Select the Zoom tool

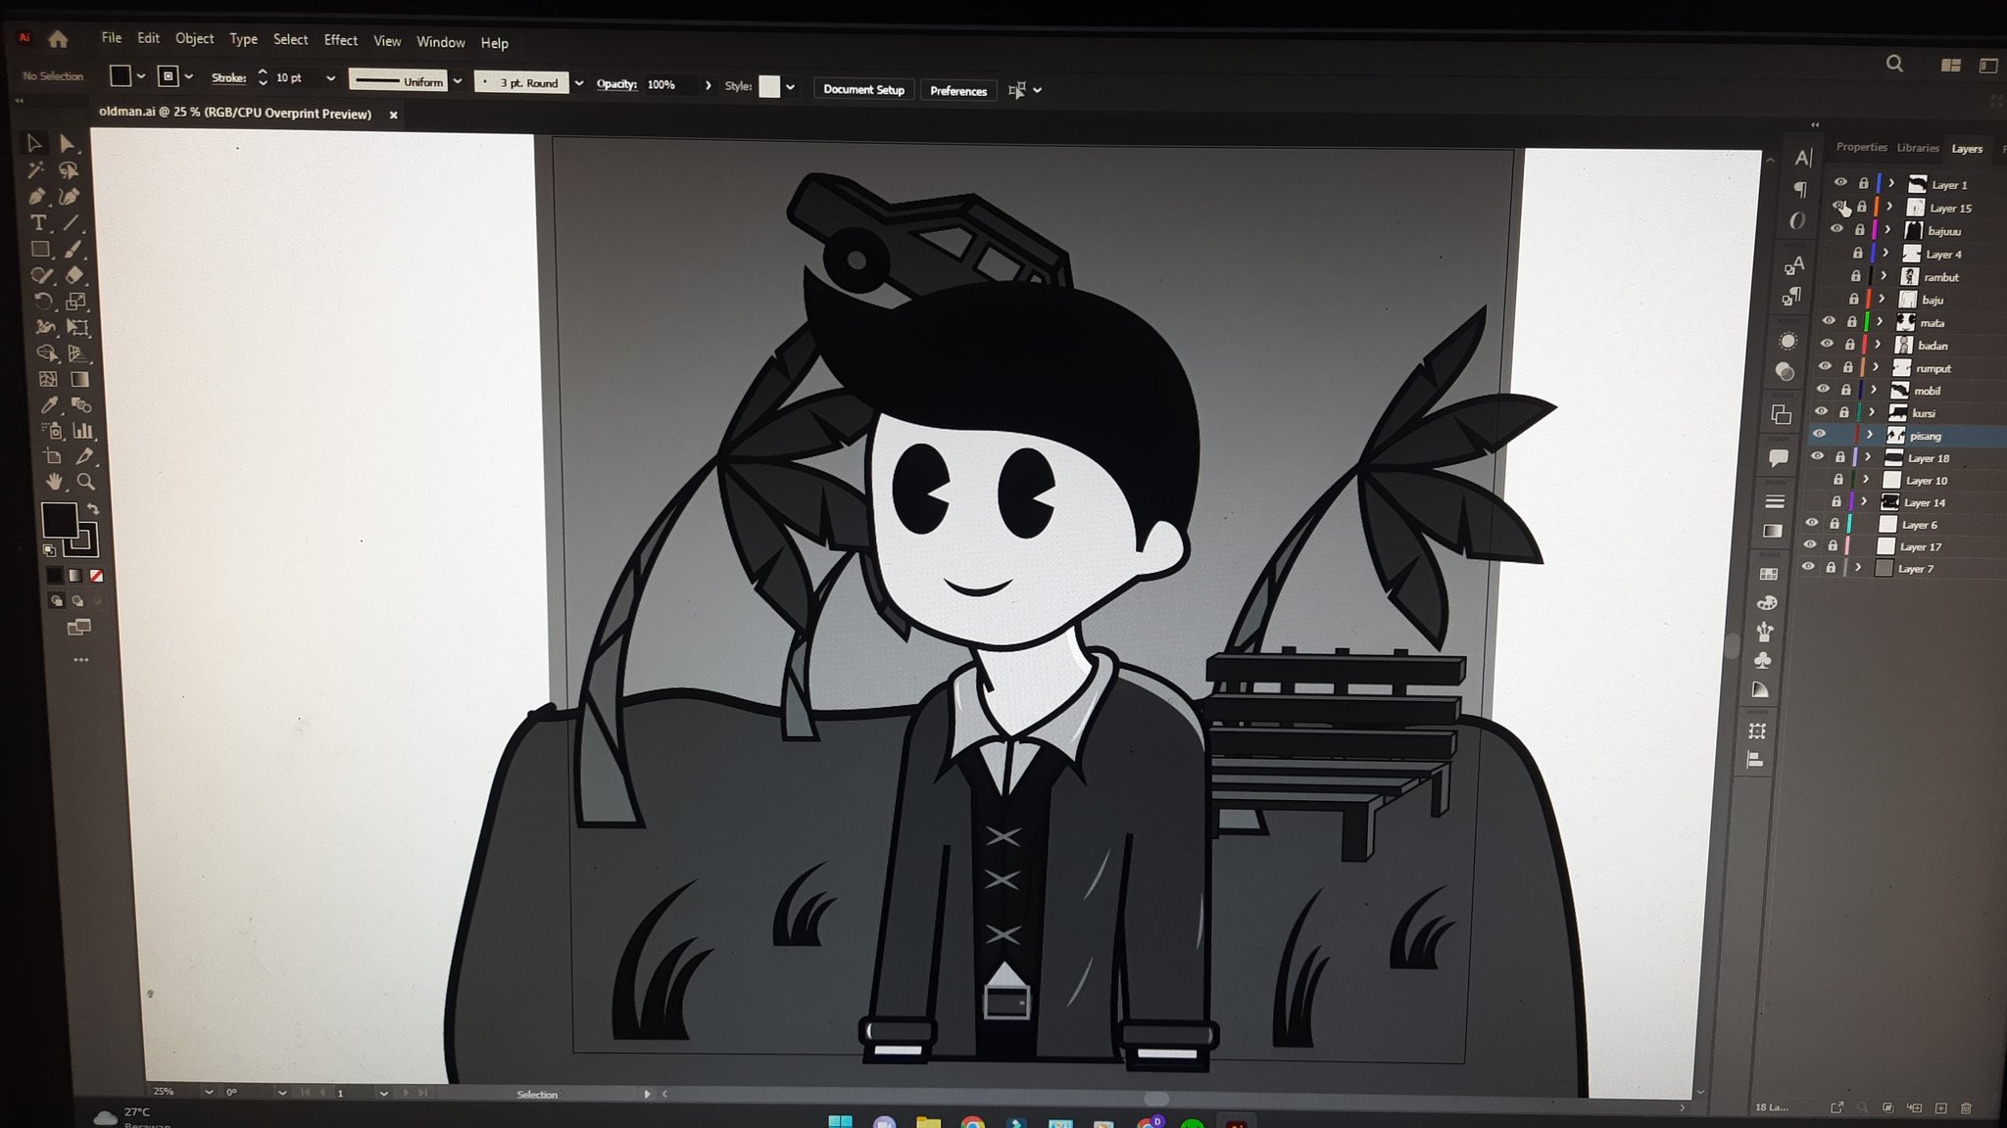pos(86,481)
